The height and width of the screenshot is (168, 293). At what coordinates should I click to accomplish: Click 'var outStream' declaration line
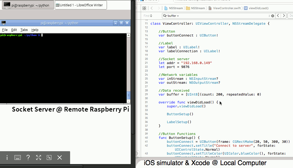[189, 83]
